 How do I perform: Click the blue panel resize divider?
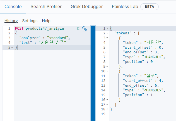click(x=93, y=73)
